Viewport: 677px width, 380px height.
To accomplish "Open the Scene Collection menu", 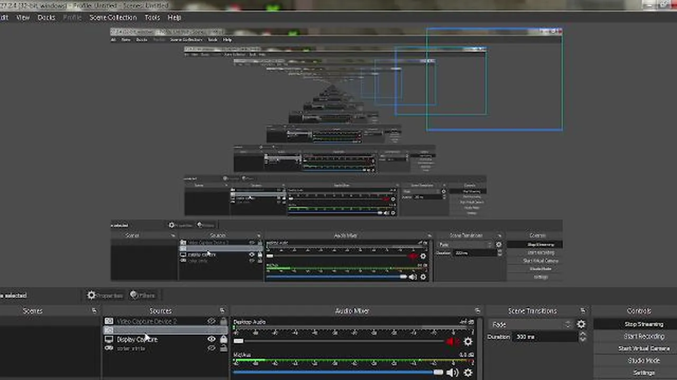I will [x=113, y=17].
